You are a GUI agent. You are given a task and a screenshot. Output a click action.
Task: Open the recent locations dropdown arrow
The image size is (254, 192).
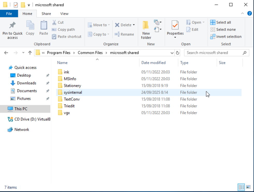tap(23, 53)
